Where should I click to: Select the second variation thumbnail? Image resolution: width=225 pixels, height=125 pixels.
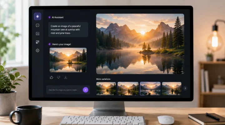(128, 88)
